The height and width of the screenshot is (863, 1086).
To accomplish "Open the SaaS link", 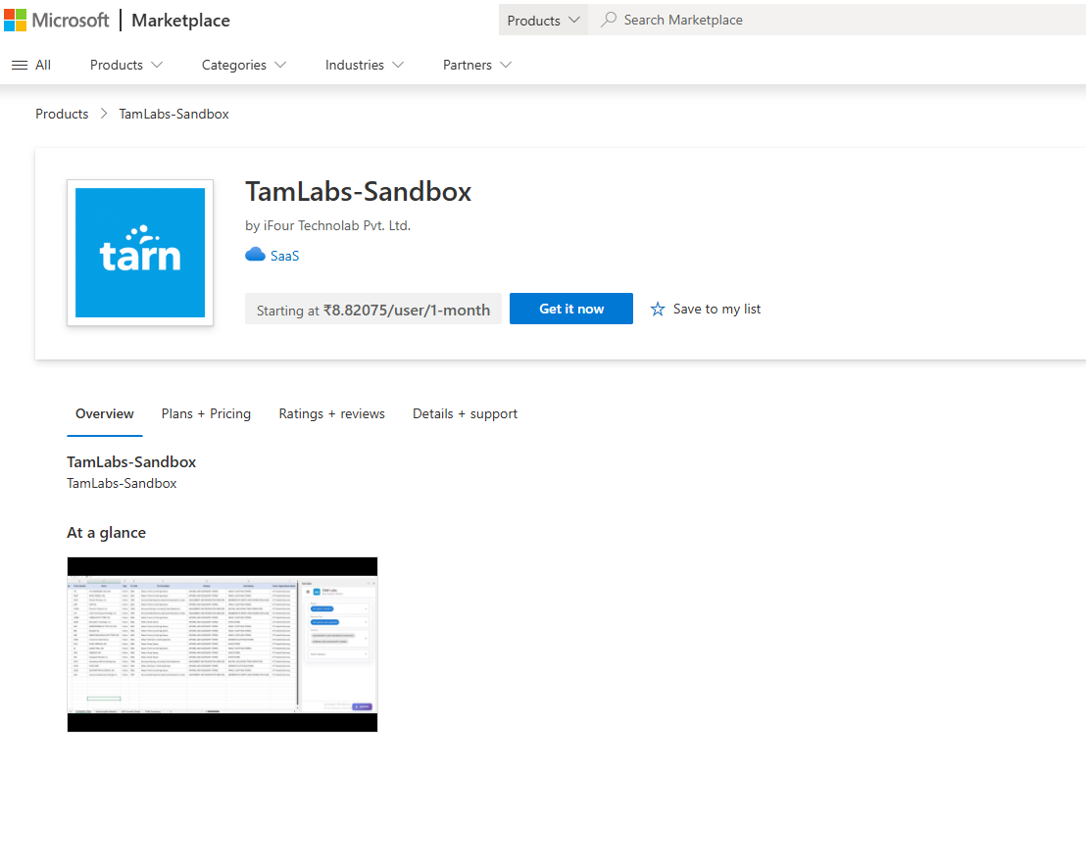I will (x=284, y=256).
